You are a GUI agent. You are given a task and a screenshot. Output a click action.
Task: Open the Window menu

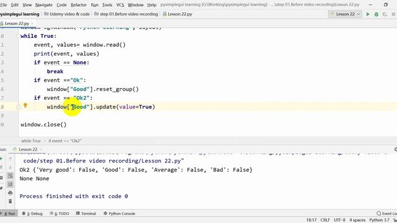[135, 5]
